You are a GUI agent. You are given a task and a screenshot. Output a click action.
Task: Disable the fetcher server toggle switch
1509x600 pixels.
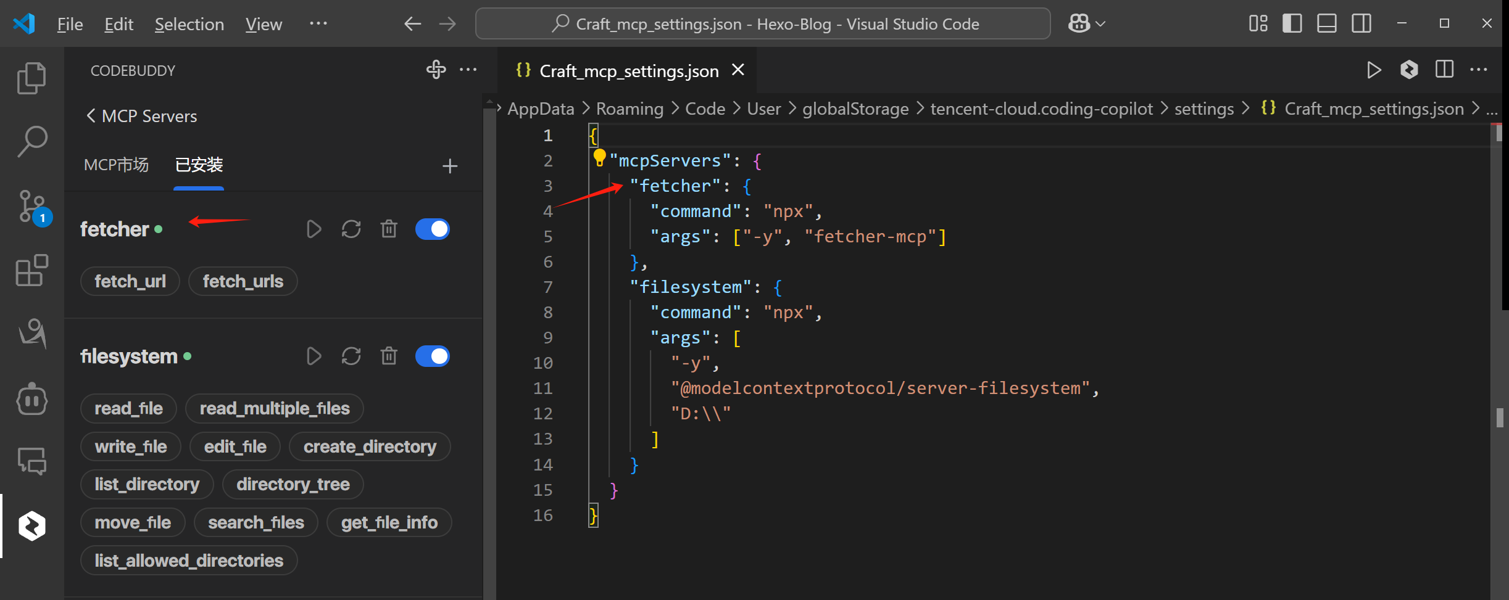[432, 229]
